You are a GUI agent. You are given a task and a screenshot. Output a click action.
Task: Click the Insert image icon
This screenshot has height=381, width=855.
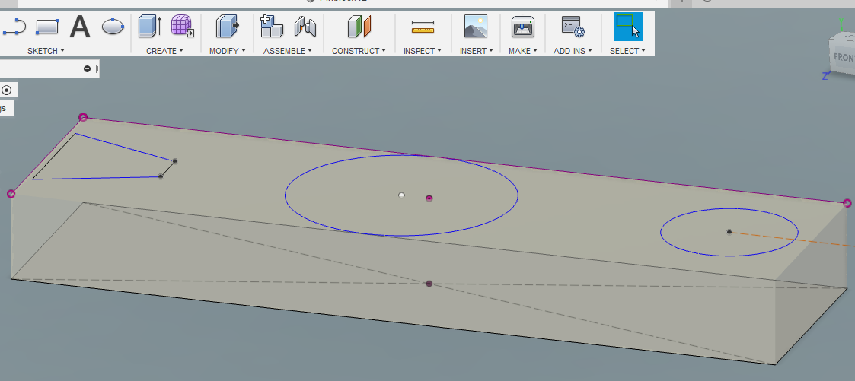coord(476,26)
